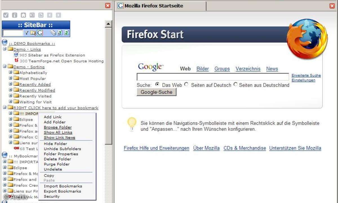Choose Browse Folder from context menu

click(x=58, y=127)
